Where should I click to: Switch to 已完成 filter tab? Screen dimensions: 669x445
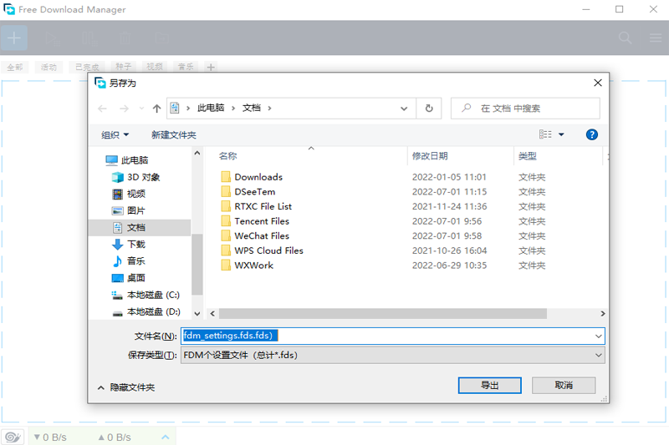(87, 67)
